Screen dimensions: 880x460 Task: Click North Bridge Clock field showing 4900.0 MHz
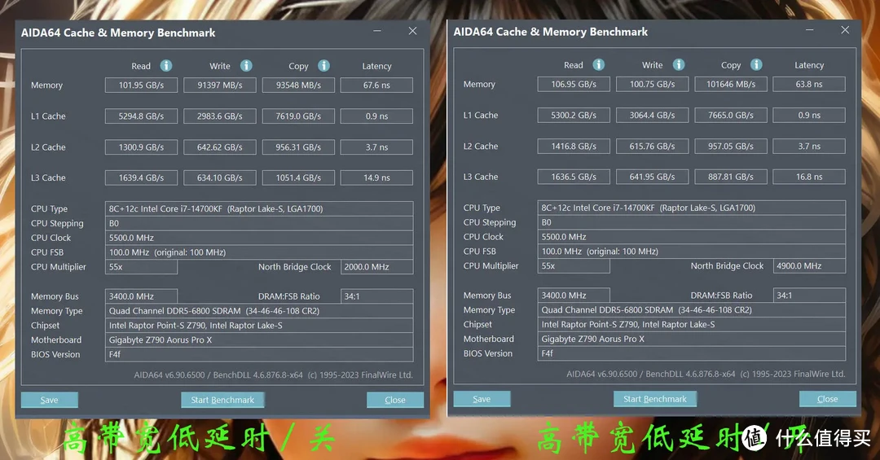click(x=808, y=266)
